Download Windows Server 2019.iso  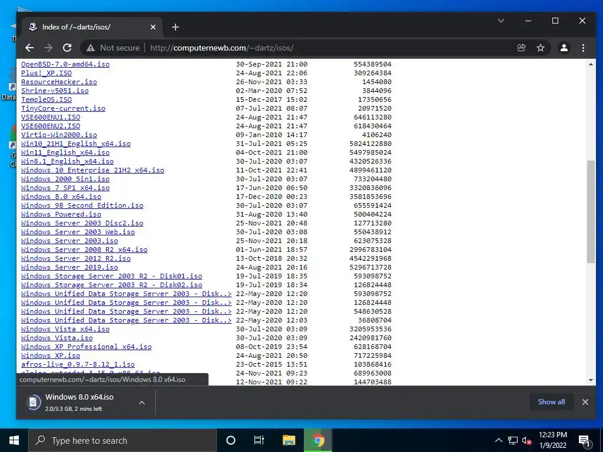(x=69, y=268)
